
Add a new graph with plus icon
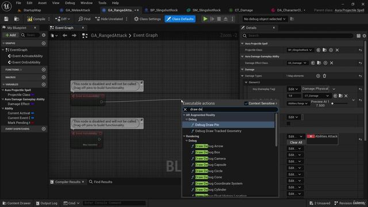point(44,44)
